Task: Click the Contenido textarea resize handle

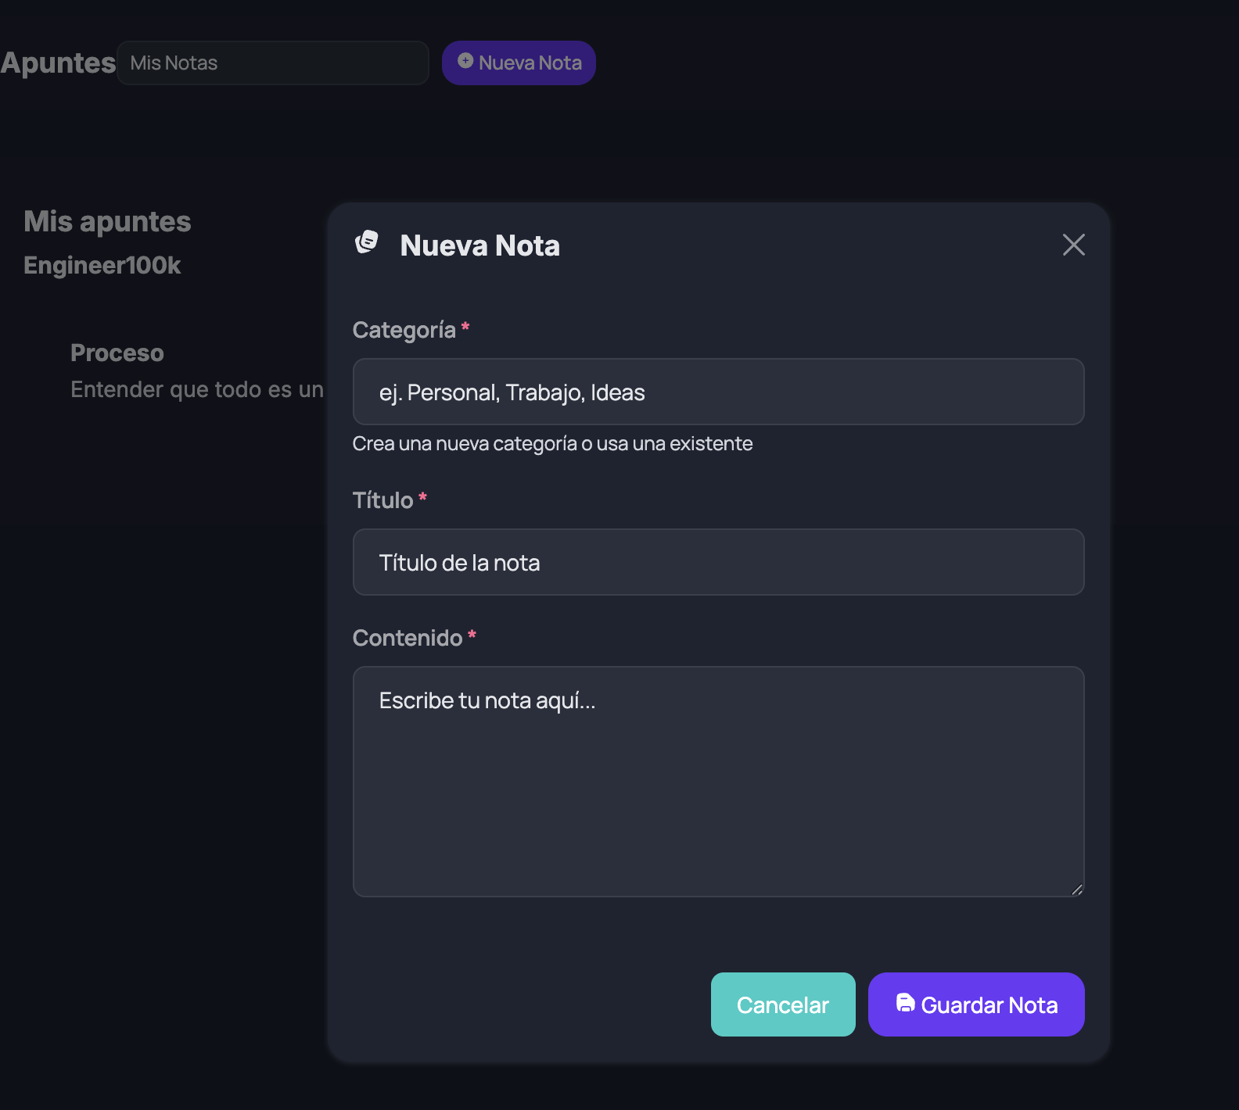Action: [1076, 890]
